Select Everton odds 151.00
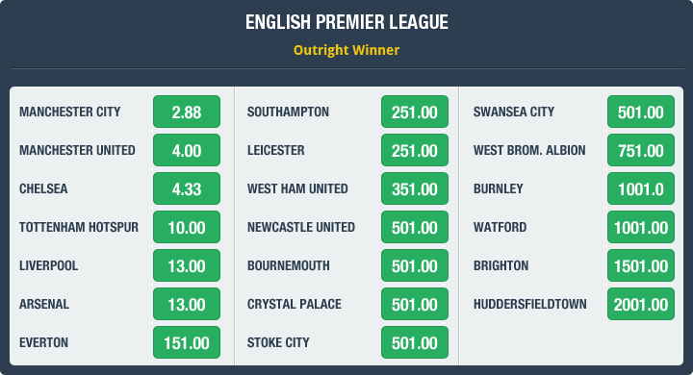The image size is (693, 375). coord(187,342)
